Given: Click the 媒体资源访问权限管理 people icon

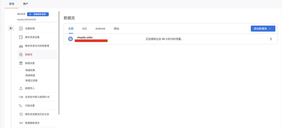Looking at the screenshot, I should [x=21, y=46].
